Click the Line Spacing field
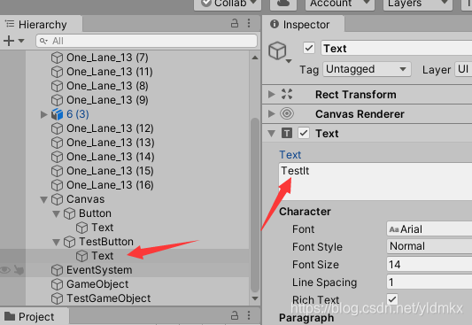The height and width of the screenshot is (325, 472). 429,282
